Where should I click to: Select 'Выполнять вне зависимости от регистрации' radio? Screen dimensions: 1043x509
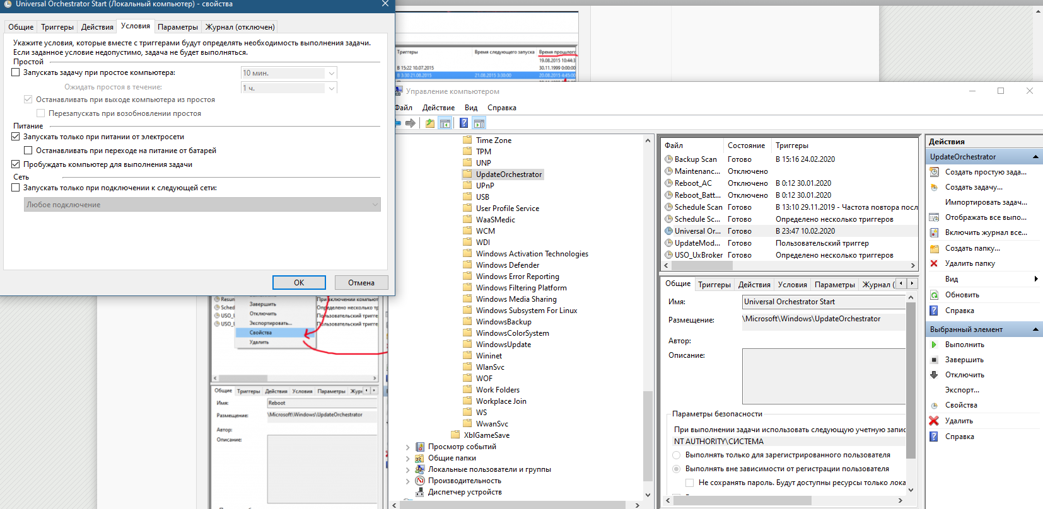(x=677, y=469)
